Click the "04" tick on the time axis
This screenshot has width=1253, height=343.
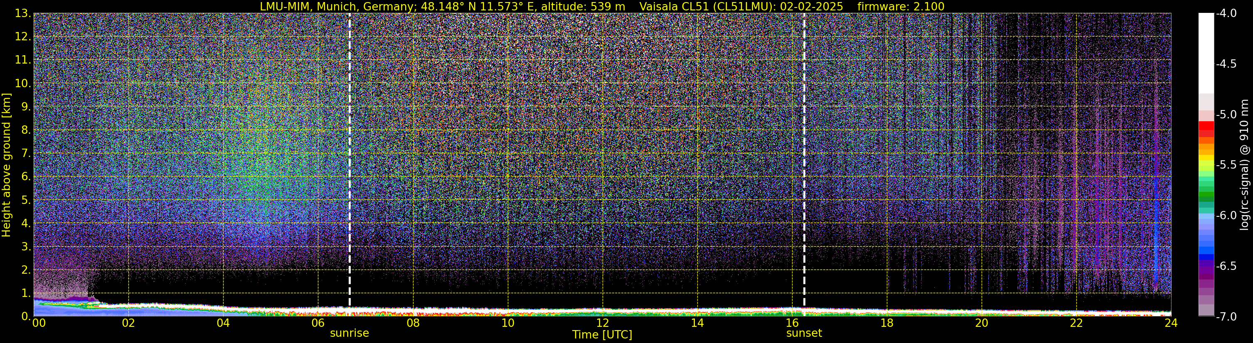[223, 323]
